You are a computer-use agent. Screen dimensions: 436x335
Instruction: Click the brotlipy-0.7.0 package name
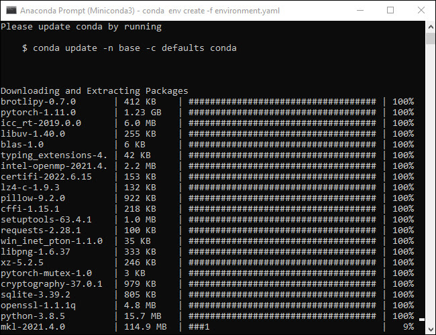[x=38, y=102]
